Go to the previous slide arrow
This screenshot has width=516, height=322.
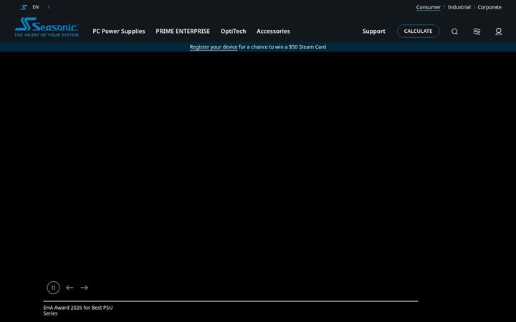(70, 288)
